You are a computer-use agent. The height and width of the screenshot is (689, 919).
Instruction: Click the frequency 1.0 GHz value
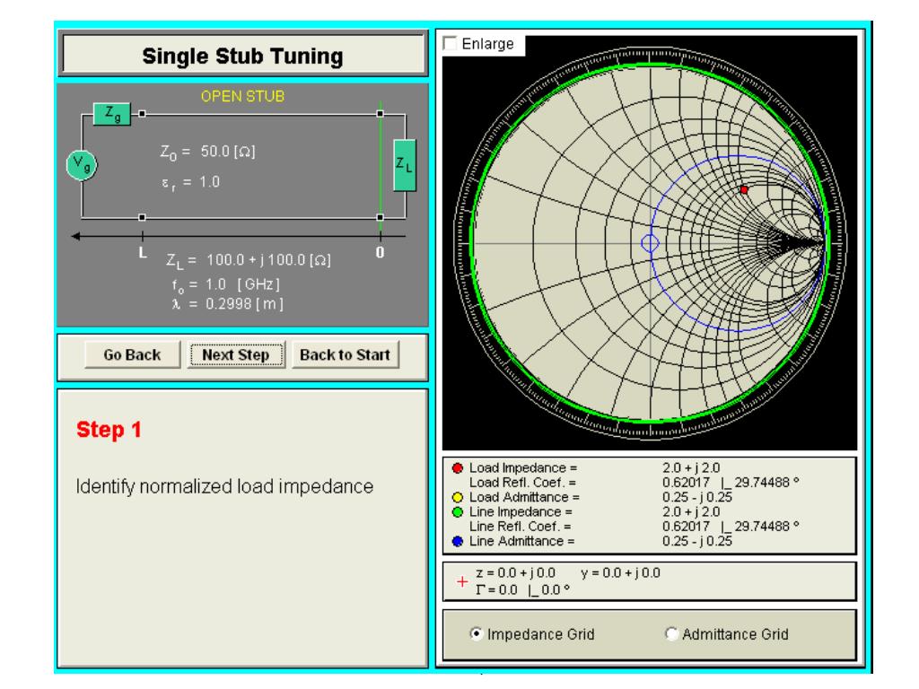(x=225, y=285)
